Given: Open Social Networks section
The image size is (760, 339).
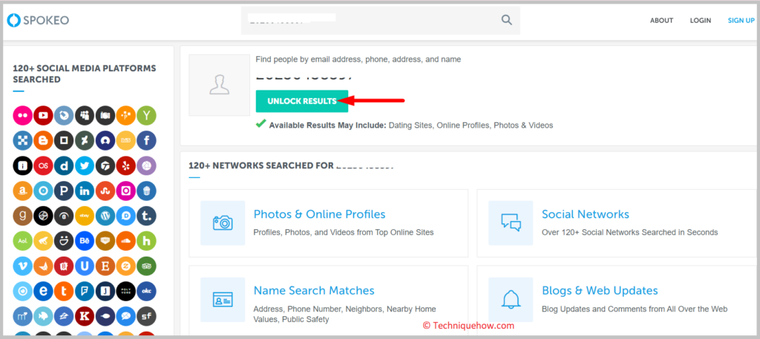Looking at the screenshot, I should 586,214.
